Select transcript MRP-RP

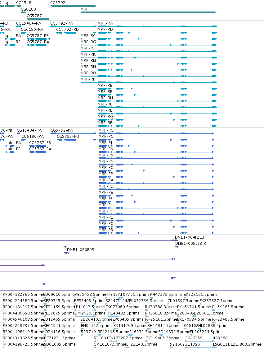(x=88, y=79)
